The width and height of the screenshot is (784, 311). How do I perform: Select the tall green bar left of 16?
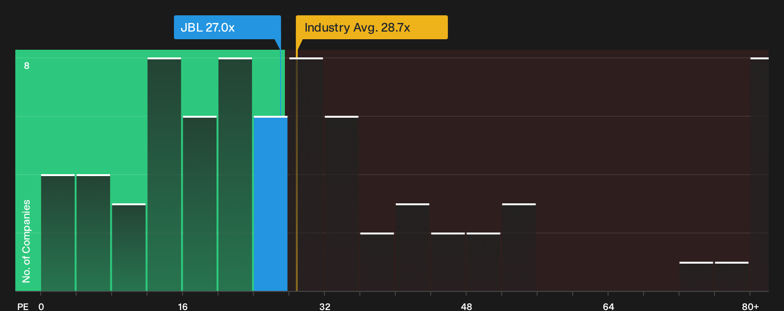pyautogui.click(x=164, y=174)
